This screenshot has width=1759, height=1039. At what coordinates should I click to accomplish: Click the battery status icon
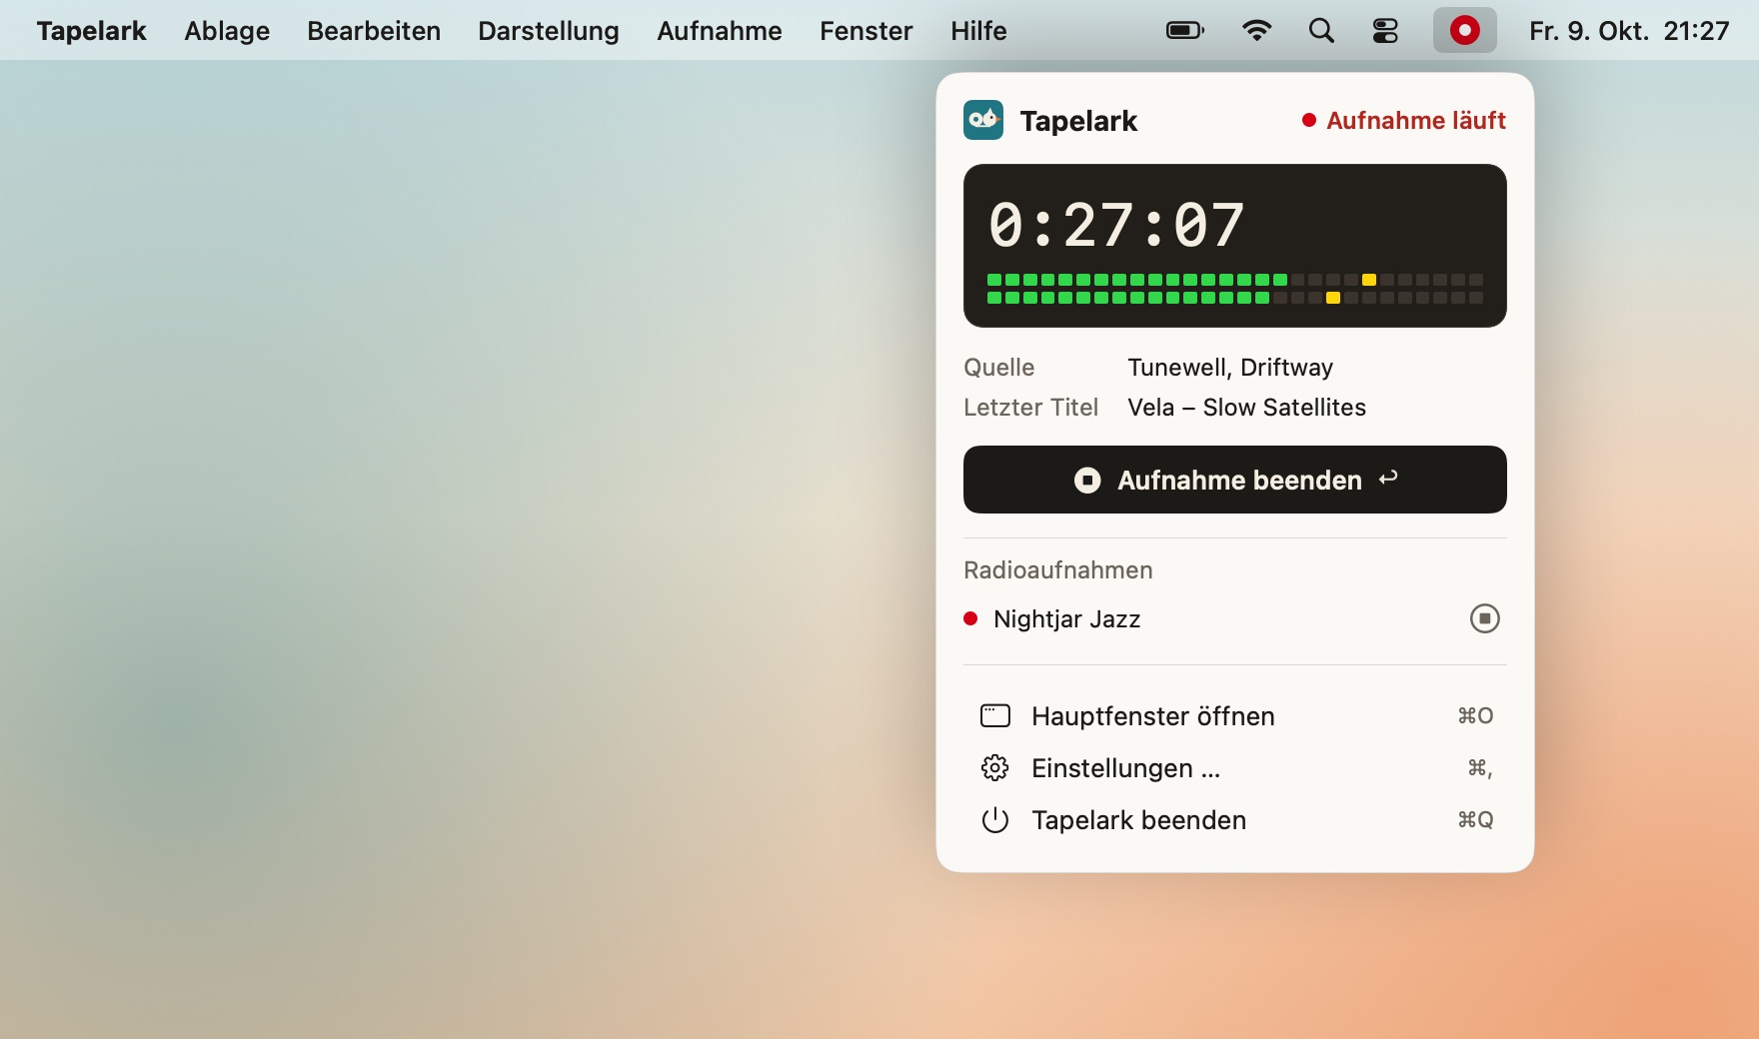tap(1185, 31)
